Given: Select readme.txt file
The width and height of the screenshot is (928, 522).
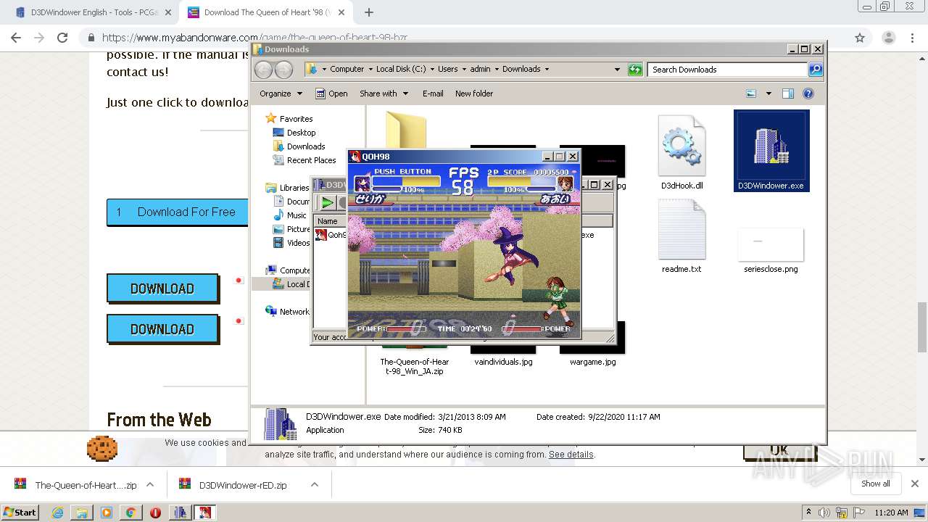Looking at the screenshot, I should pos(681,235).
